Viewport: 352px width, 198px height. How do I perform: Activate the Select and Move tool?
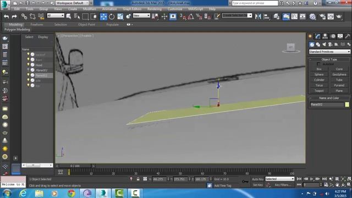[103, 16]
